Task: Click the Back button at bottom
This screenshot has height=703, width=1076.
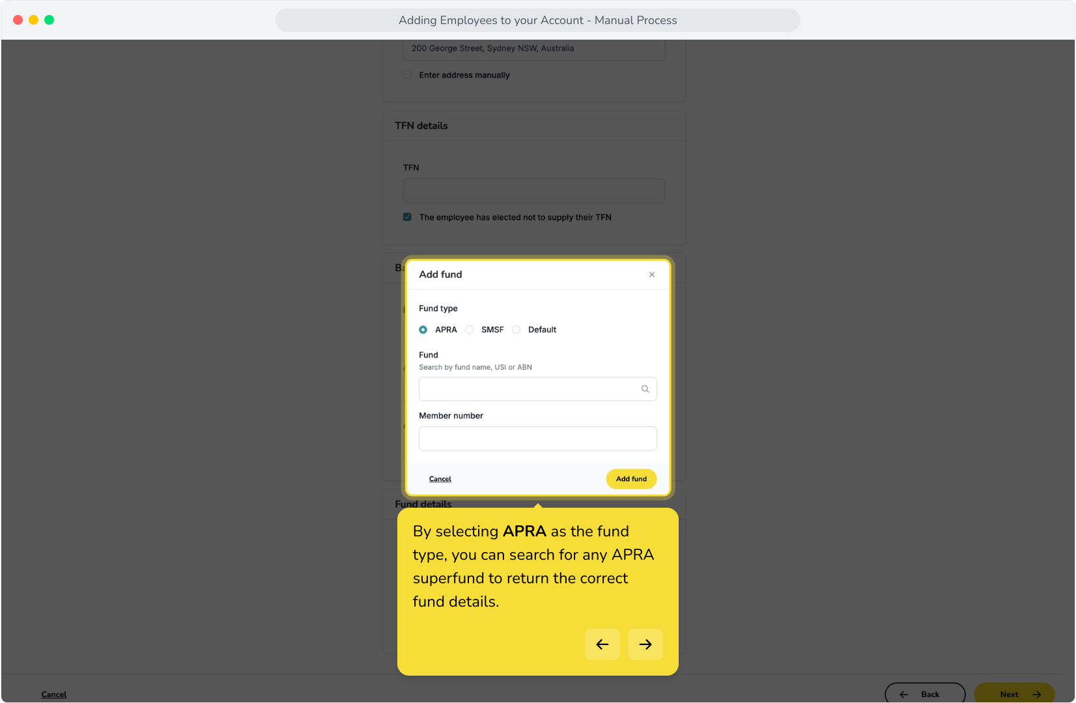Action: [x=925, y=694]
